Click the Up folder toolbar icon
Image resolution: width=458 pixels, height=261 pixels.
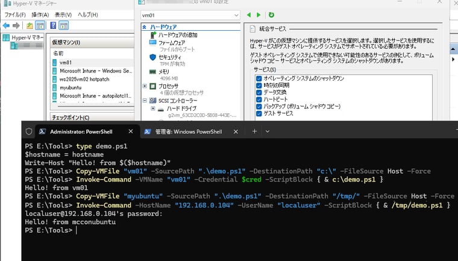click(x=30, y=26)
